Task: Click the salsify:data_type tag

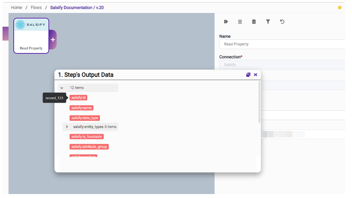Action: [84, 118]
